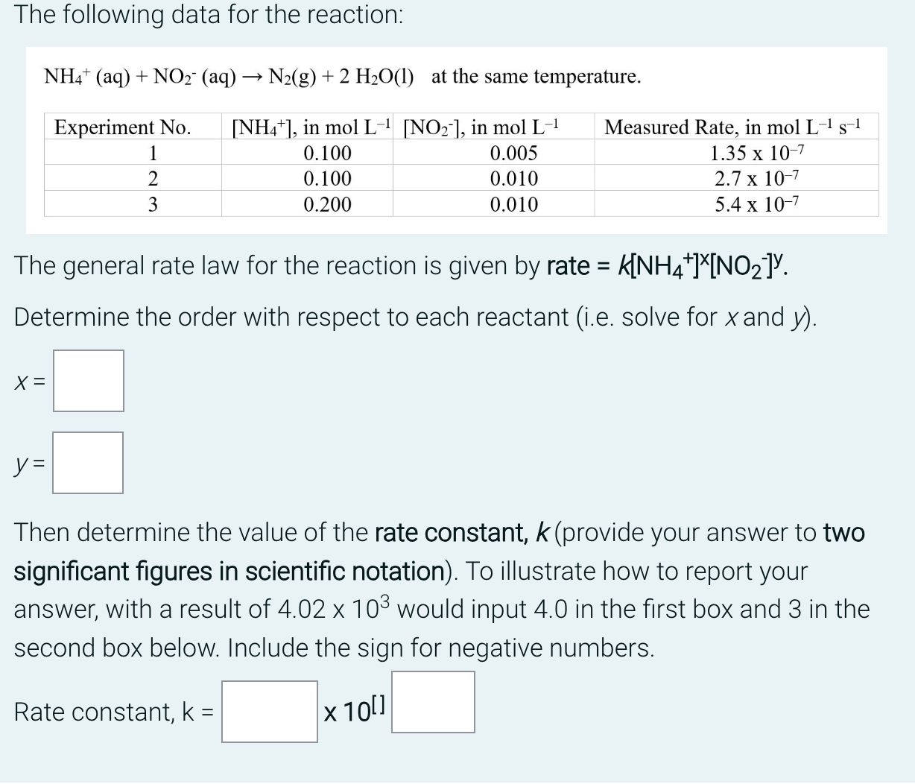Click the input box for y value
Screen dimensions: 915x784
point(88,462)
